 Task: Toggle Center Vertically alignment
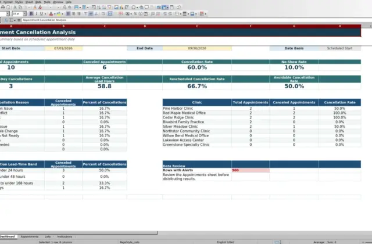point(91,14)
